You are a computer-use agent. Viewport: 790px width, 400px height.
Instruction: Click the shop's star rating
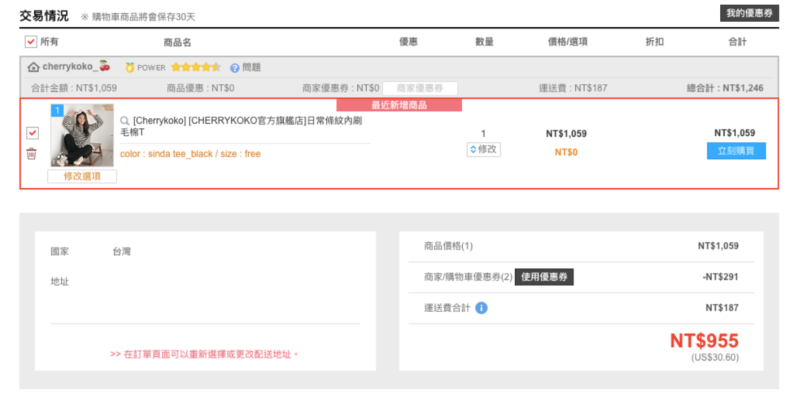pyautogui.click(x=196, y=67)
